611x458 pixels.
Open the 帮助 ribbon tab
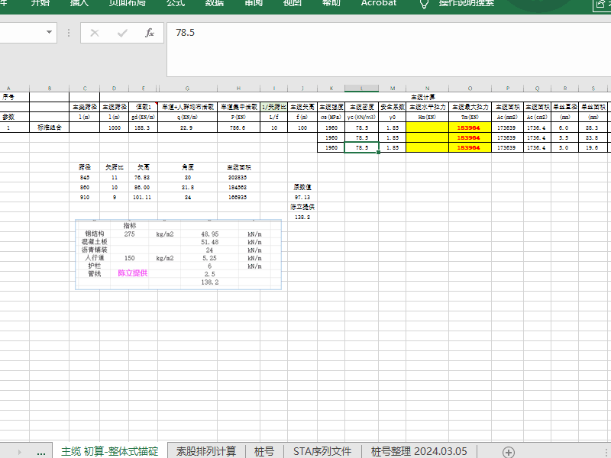pyautogui.click(x=331, y=3)
